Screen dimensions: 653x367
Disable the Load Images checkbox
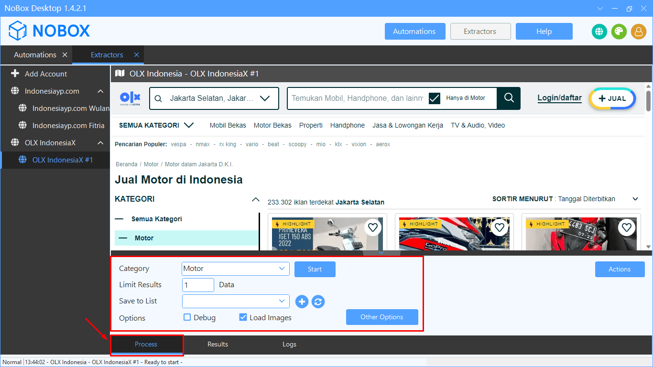(243, 317)
